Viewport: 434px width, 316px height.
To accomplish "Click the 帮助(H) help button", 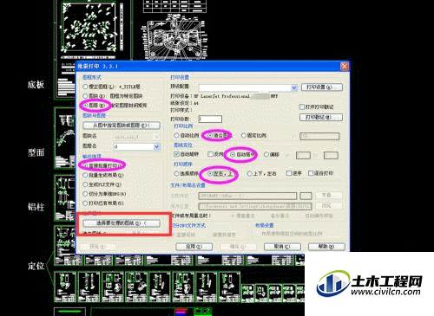I will click(326, 247).
